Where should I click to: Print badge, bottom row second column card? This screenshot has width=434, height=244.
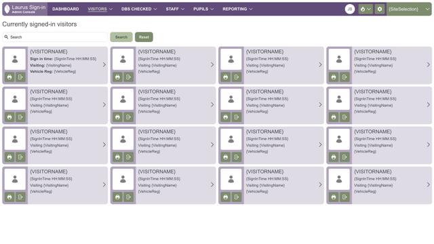(117, 197)
